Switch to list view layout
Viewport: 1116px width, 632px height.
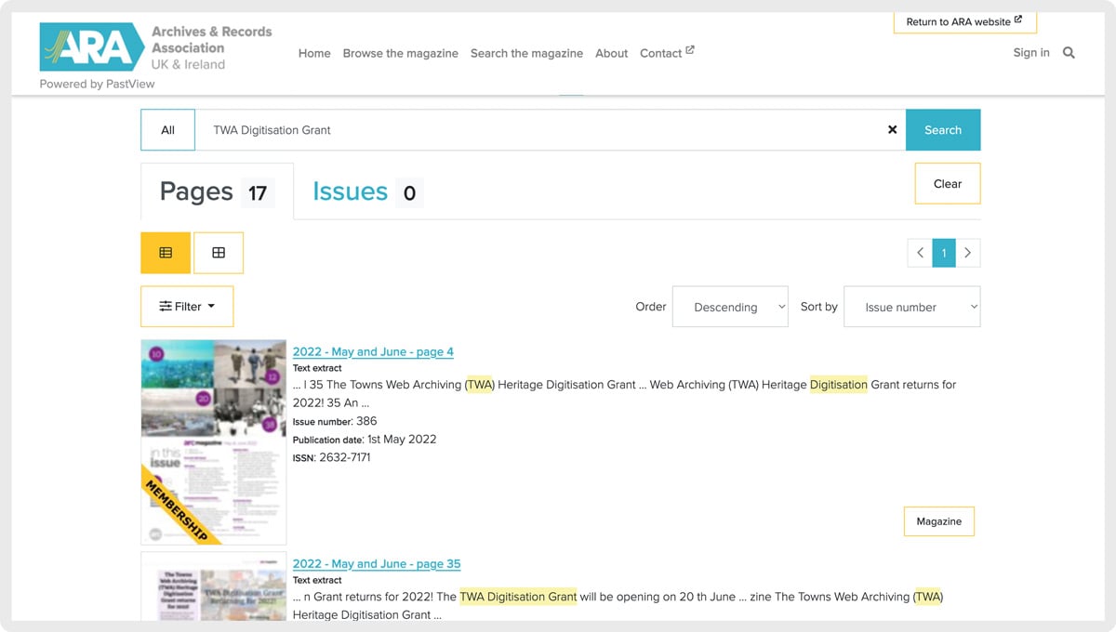pyautogui.click(x=166, y=253)
